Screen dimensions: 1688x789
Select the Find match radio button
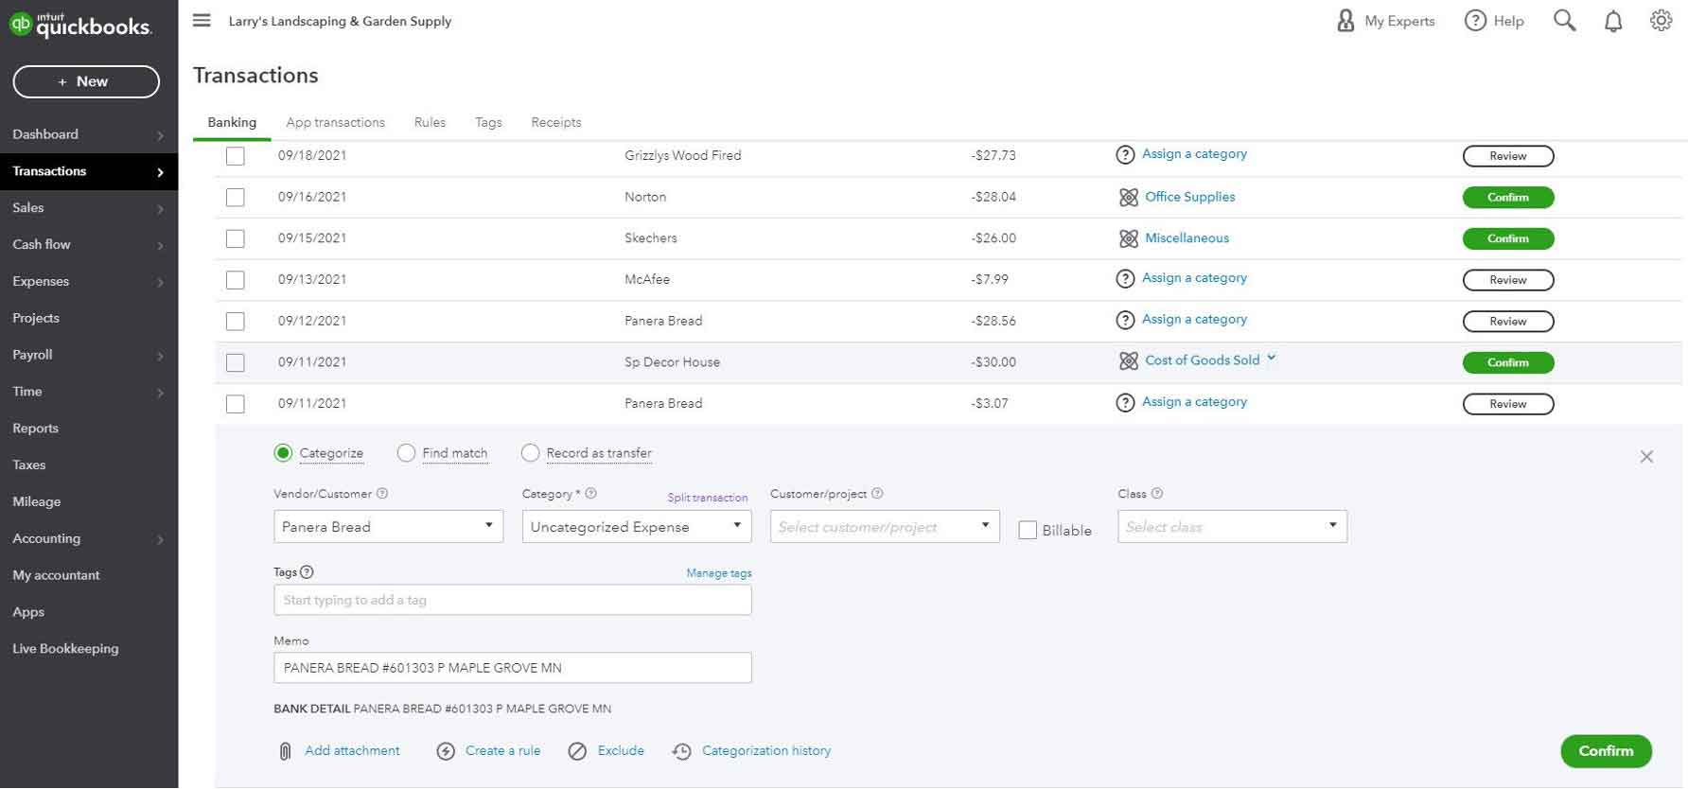click(406, 453)
